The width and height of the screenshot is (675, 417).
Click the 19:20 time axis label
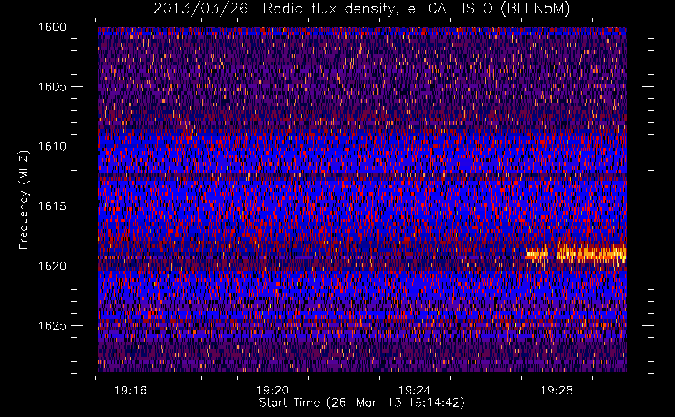point(273,391)
